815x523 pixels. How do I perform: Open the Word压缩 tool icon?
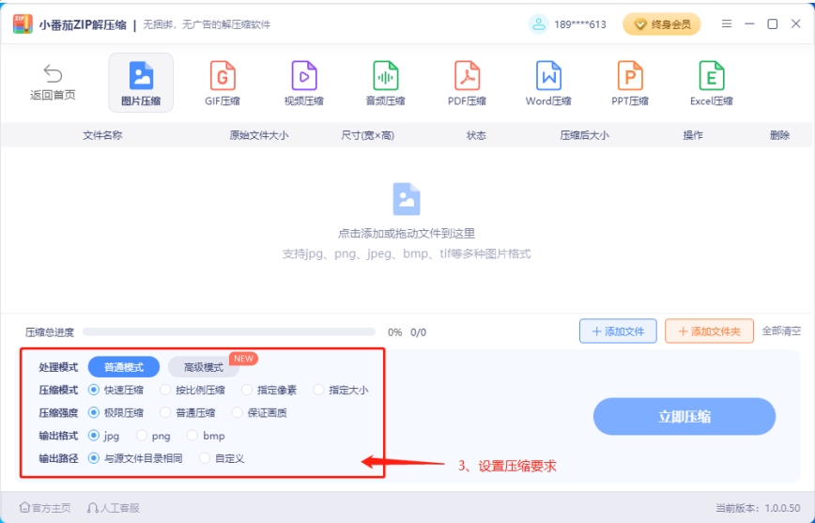(x=548, y=76)
